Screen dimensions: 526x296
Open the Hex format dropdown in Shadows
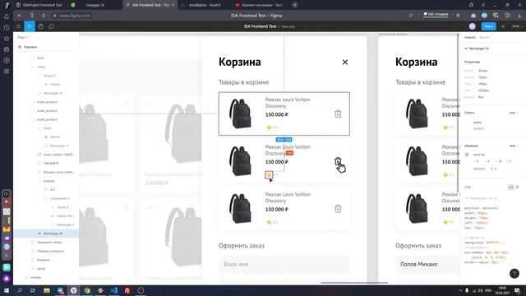(x=514, y=146)
